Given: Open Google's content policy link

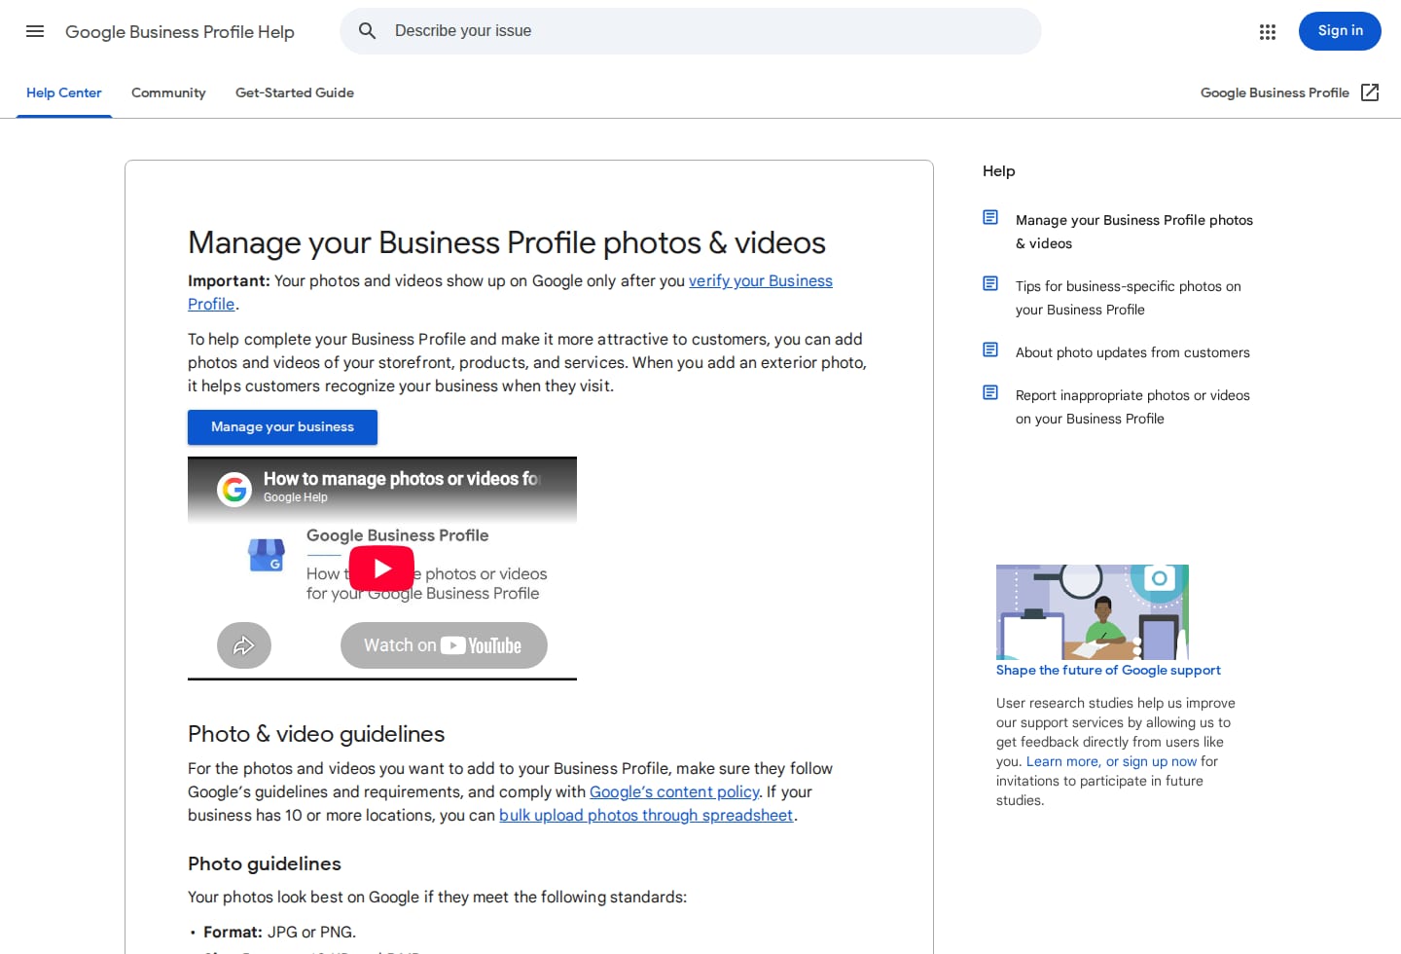Looking at the screenshot, I should 674,792.
